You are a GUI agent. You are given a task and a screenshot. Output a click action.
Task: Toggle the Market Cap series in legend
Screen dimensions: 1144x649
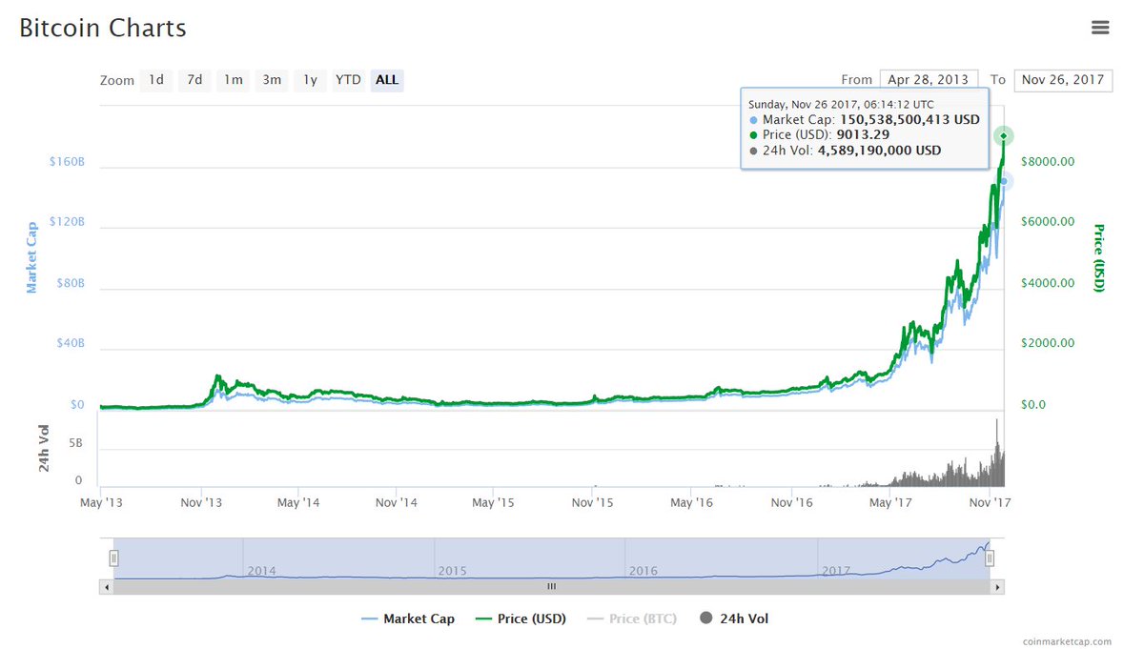click(x=408, y=619)
